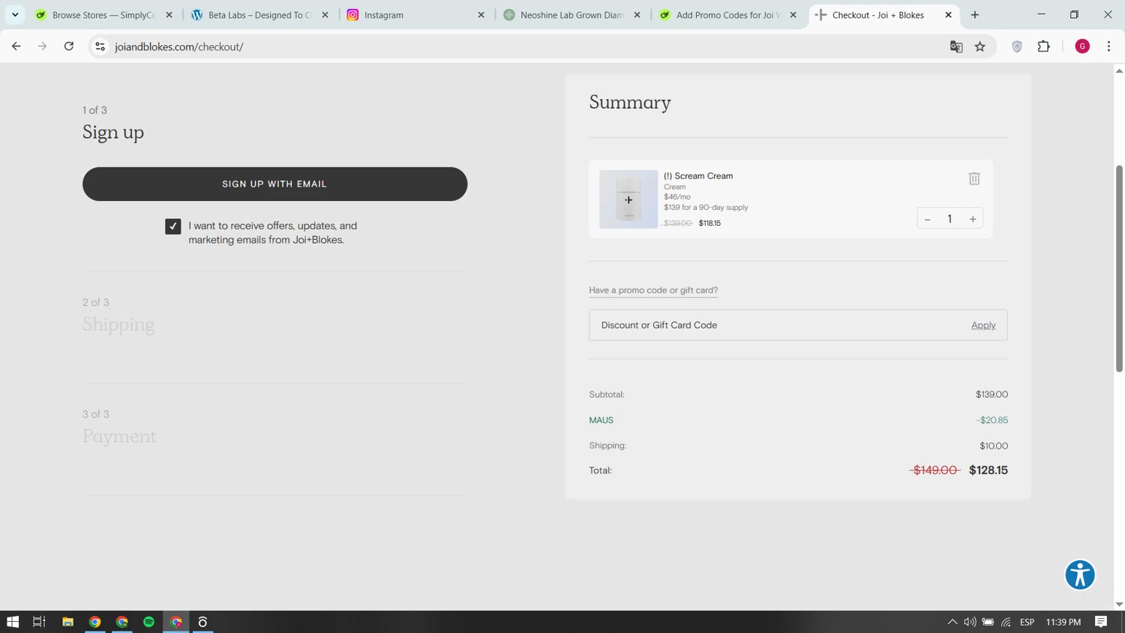Open the first Chrome taskbar icon
This screenshot has width=1125, height=633.
(x=94, y=622)
